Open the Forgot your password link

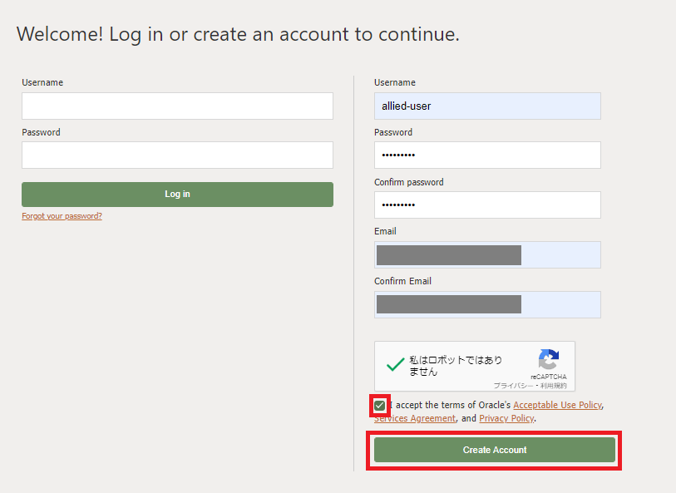pyautogui.click(x=62, y=216)
